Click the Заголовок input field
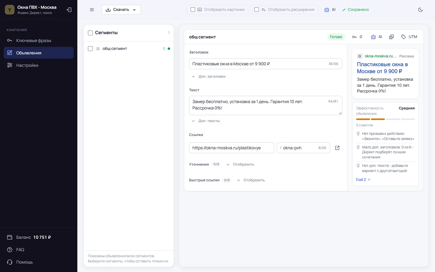435x272 pixels. pyautogui.click(x=266, y=64)
